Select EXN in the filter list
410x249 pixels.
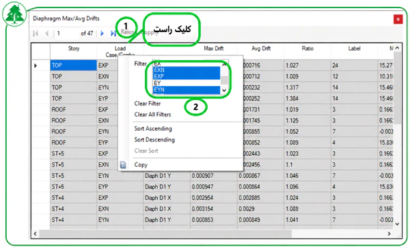pyautogui.click(x=187, y=70)
